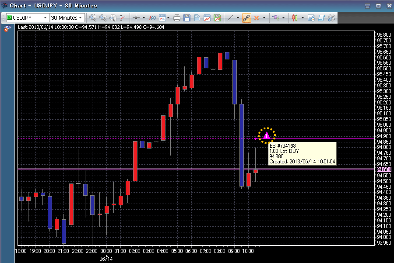Minimize the Chart USDJPY window

[x=367, y=6]
